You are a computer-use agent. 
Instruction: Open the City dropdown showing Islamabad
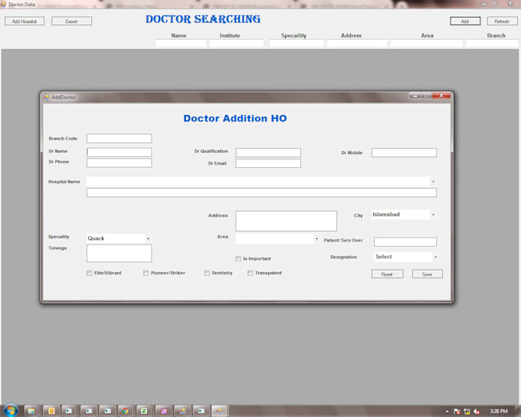point(433,215)
